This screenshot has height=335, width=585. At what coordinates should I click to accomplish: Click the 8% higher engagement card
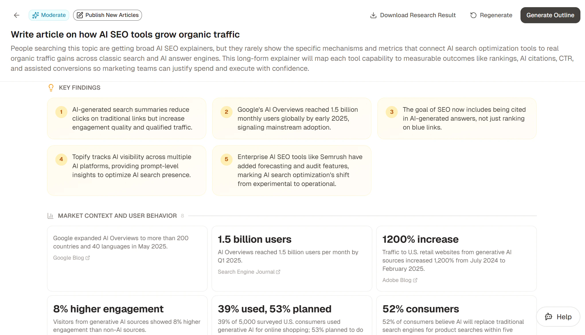coord(127,315)
